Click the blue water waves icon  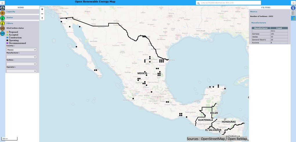tap(2, 33)
